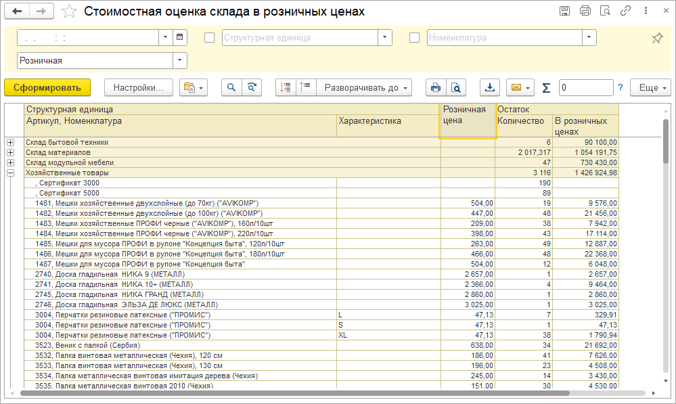Open the Еще menu
The width and height of the screenshot is (676, 404).
[650, 87]
